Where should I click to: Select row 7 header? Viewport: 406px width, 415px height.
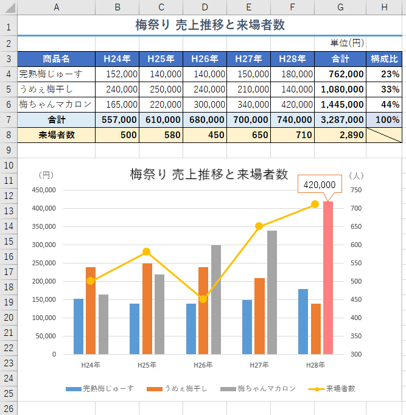(x=9, y=120)
